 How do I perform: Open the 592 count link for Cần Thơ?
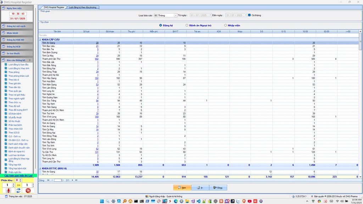(96, 59)
